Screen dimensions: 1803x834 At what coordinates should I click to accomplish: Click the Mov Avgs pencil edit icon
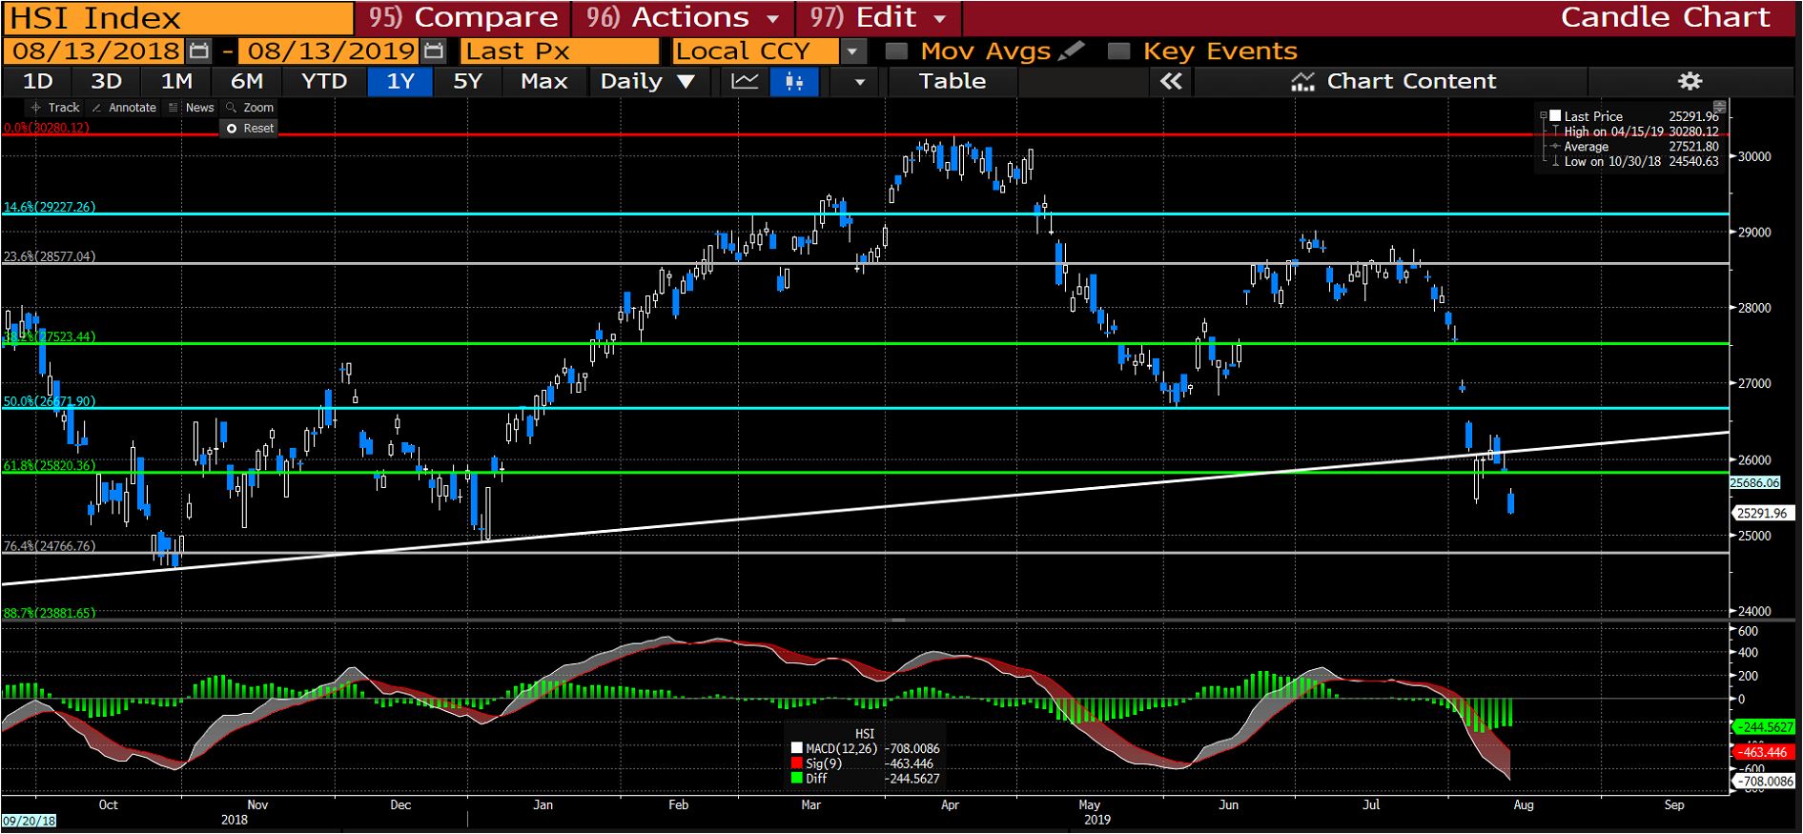1072,51
